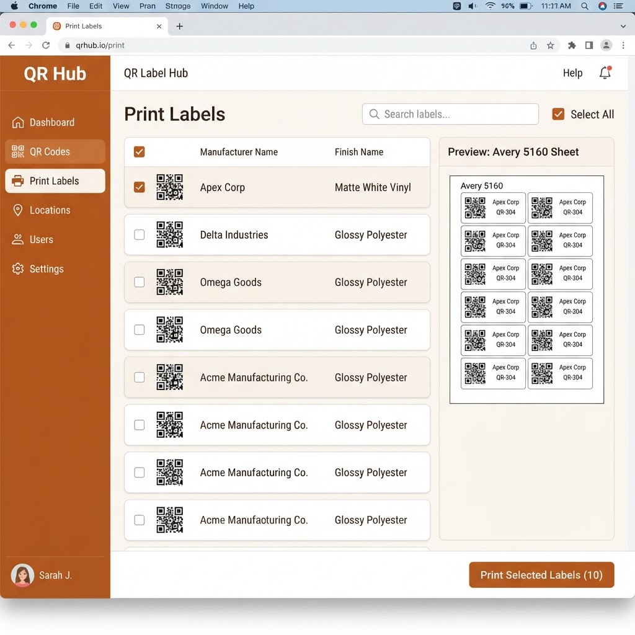
Task: Toggle the table header checkbox
Action: (x=140, y=152)
